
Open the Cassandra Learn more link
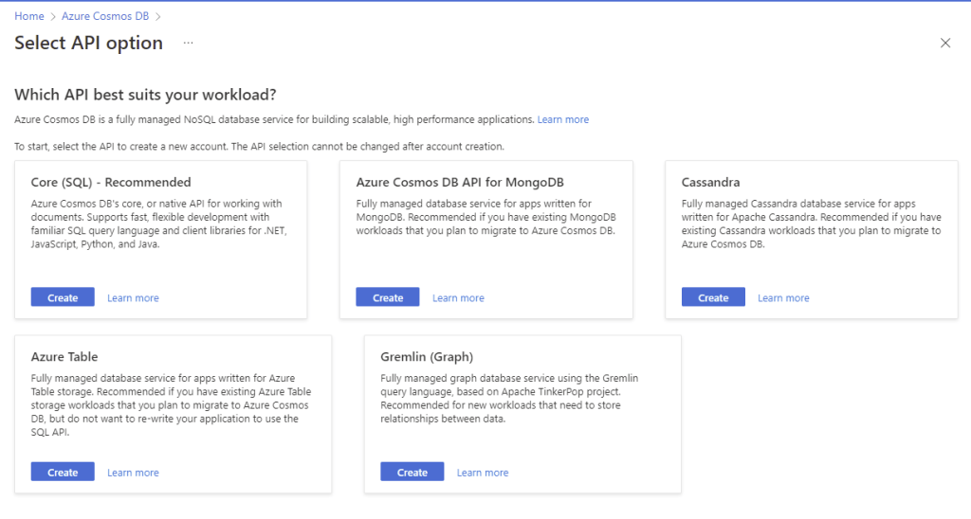[783, 298]
